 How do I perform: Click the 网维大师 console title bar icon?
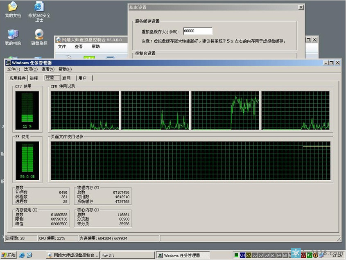(58, 40)
